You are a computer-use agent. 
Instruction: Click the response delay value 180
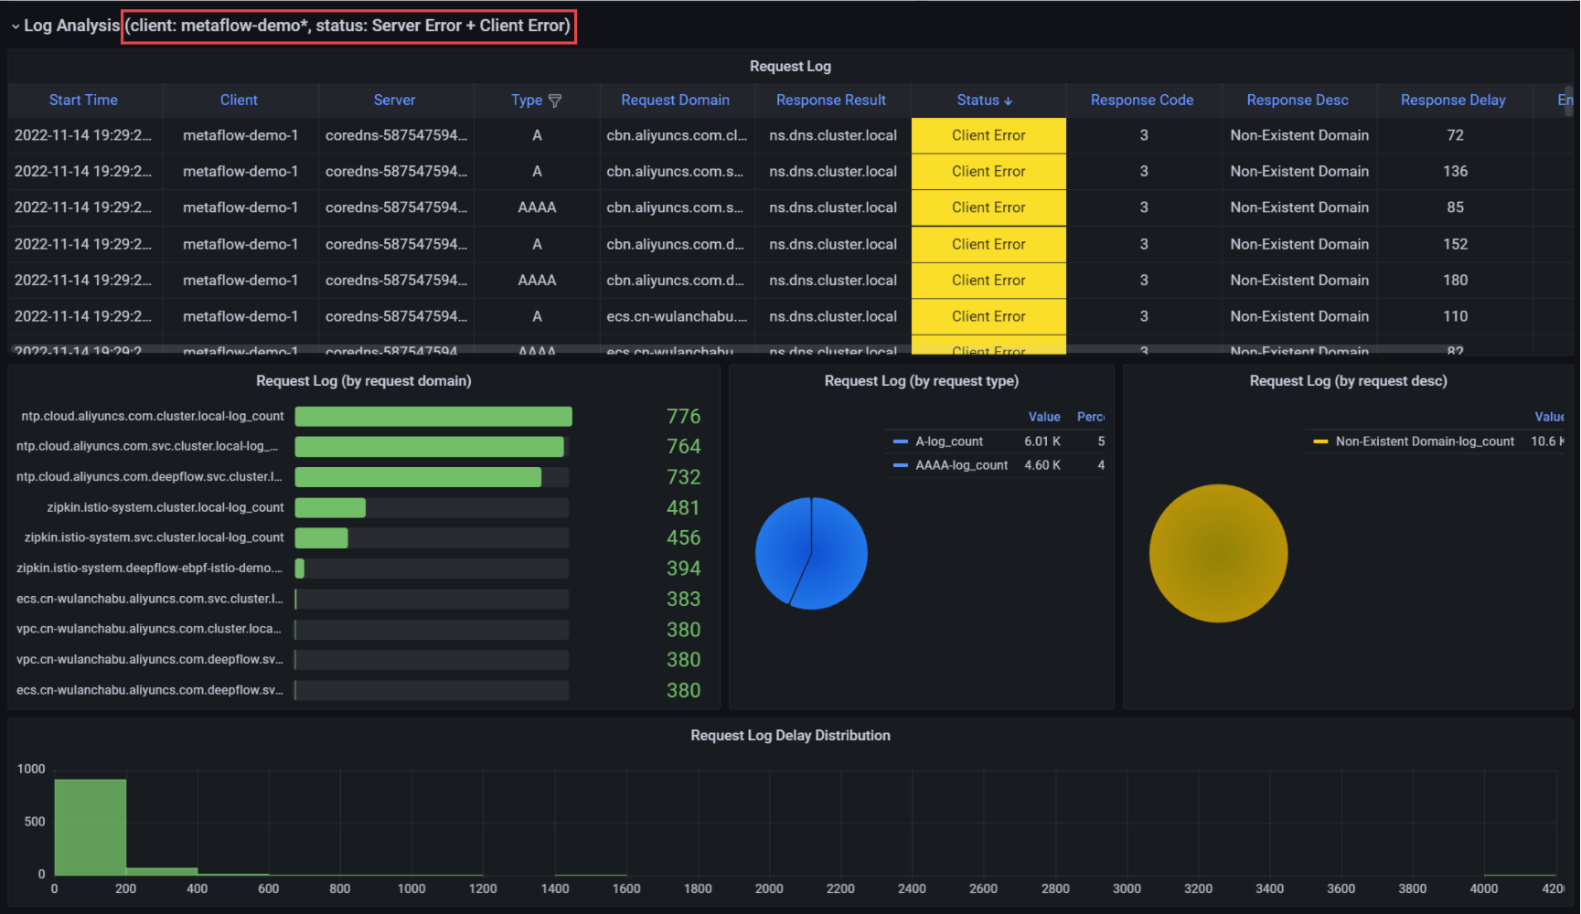pos(1455,281)
